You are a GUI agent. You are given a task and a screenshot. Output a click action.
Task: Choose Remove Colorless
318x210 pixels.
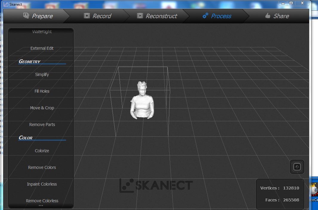click(x=42, y=201)
